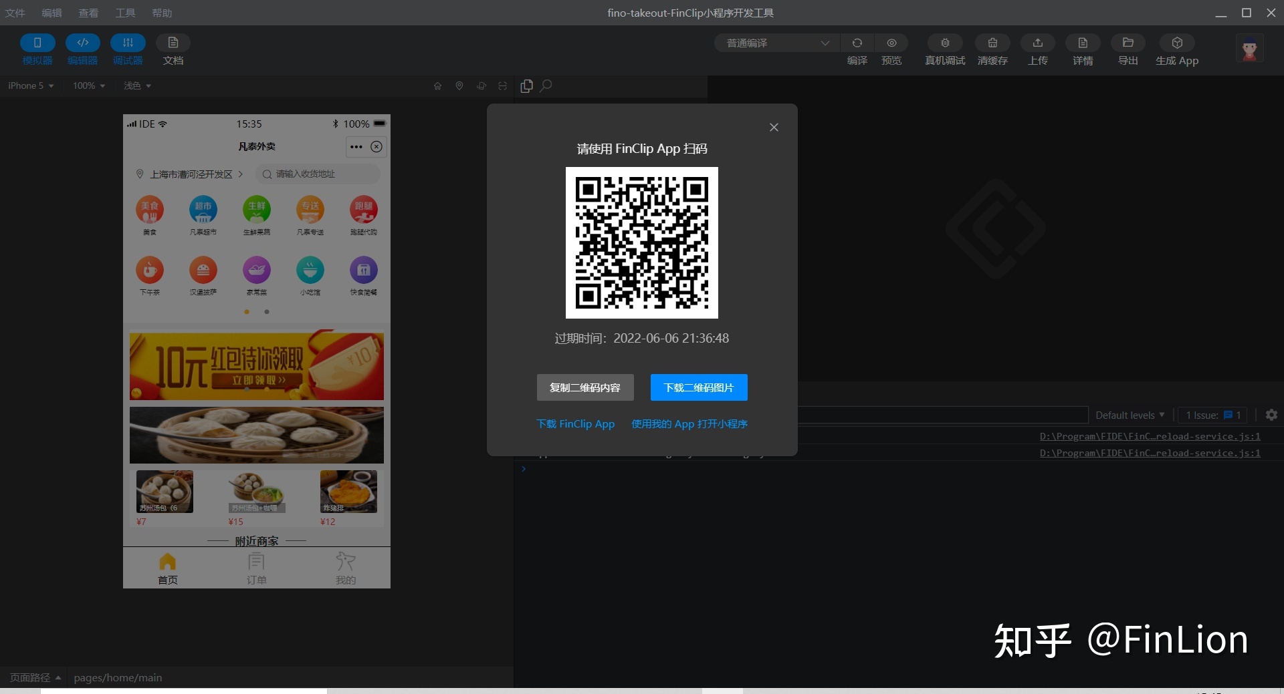Expand the 浅色 theme dropdown
The width and height of the screenshot is (1284, 694).
137,85
